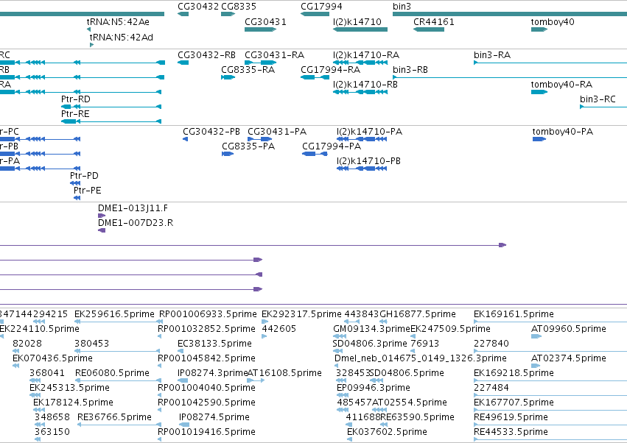Viewport: 627px width, 443px height.
Task: Select the tomboy40 gene label
Action: (x=553, y=22)
